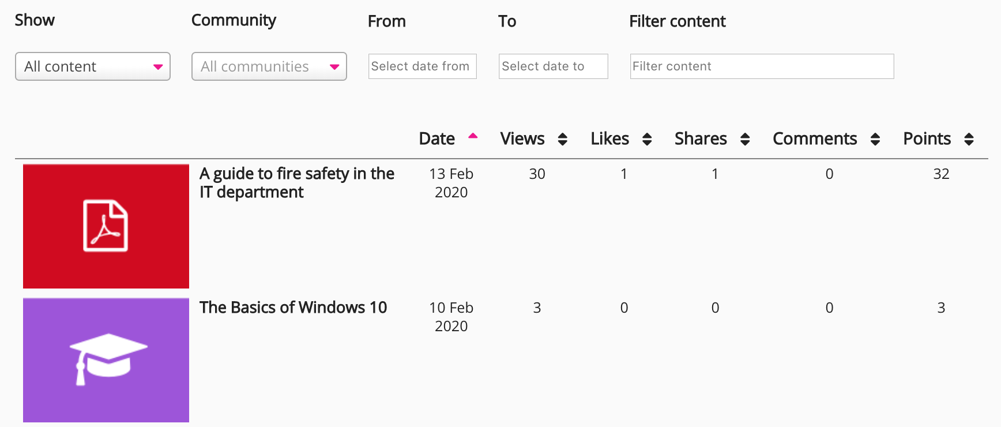The height and width of the screenshot is (427, 1001).
Task: Click the Shares sort arrows icon
Action: click(x=745, y=139)
